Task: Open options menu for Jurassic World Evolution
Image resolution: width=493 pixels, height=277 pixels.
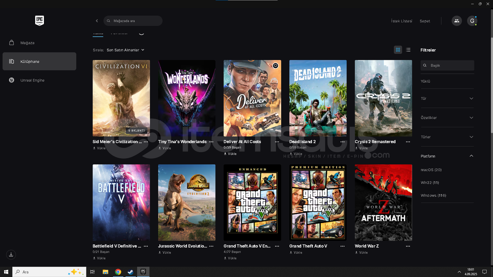Action: (x=211, y=246)
